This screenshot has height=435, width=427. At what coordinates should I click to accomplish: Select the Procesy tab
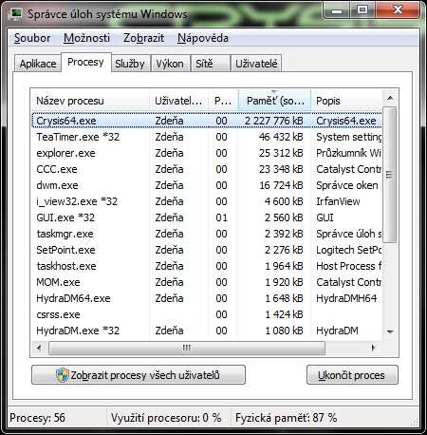[85, 62]
